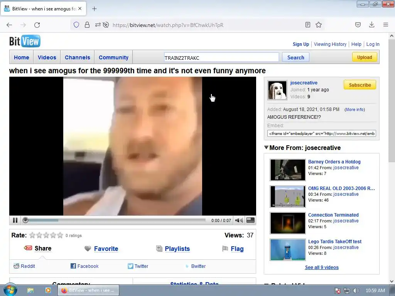The height and width of the screenshot is (296, 395).
Task: Open the Share tab
Action: [x=43, y=249]
